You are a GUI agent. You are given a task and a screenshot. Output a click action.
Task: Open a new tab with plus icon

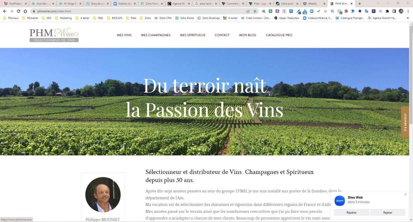point(360,4)
